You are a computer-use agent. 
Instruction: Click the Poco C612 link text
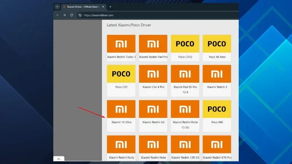point(185,57)
